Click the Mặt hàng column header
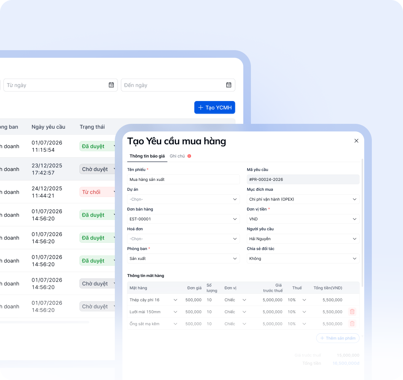 (138, 288)
